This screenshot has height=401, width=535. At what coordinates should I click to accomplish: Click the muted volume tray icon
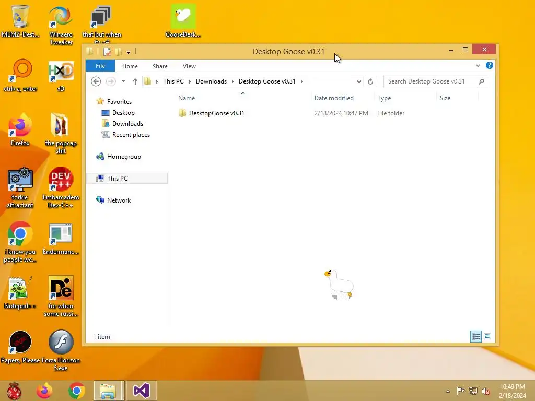tap(486, 391)
